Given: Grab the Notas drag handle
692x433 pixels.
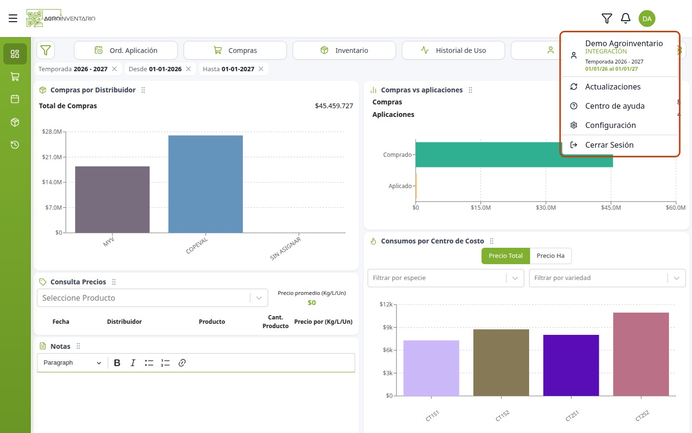Looking at the screenshot, I should pyautogui.click(x=78, y=346).
